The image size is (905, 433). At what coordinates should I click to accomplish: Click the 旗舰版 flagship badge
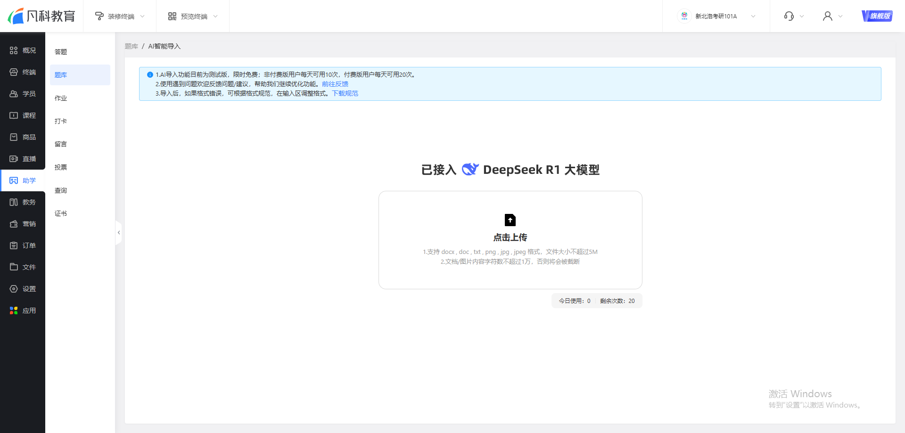877,16
